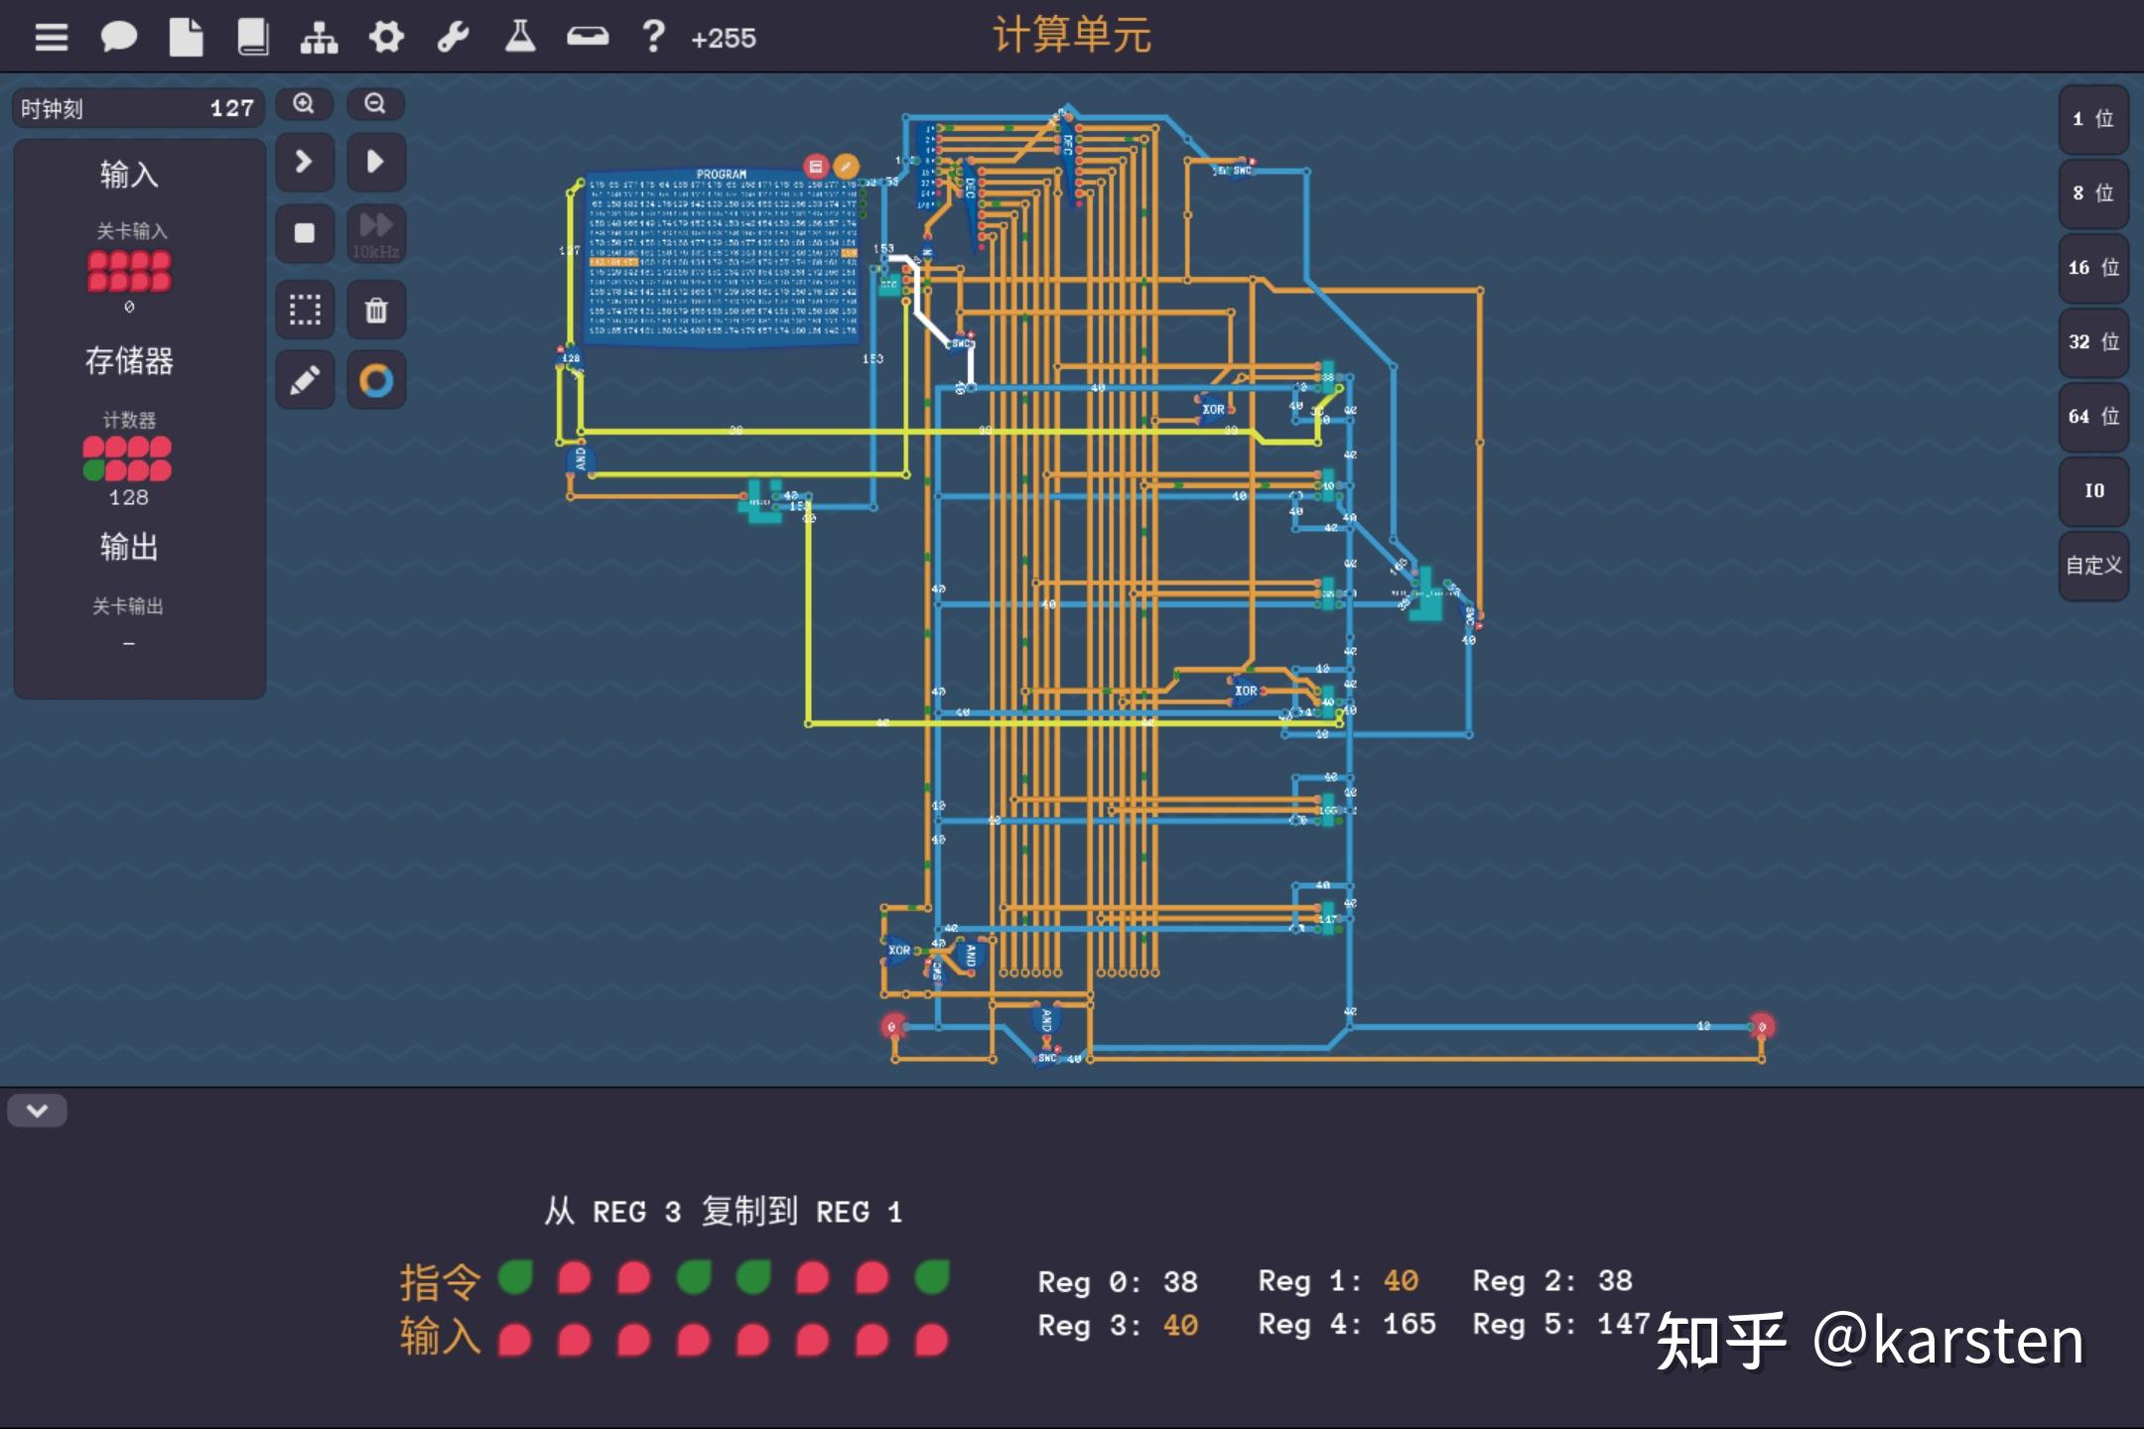The height and width of the screenshot is (1429, 2144).
Task: Click the red input node at bottom left of circuit
Action: (x=892, y=1027)
